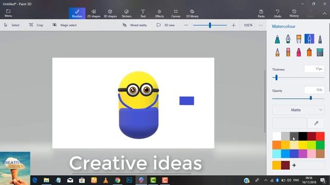330x185 pixels.
Task: Toggle 3D view
Action: click(166, 25)
